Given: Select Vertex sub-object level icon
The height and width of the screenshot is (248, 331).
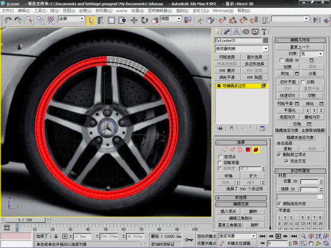Looking at the screenshot, I should (224, 150).
